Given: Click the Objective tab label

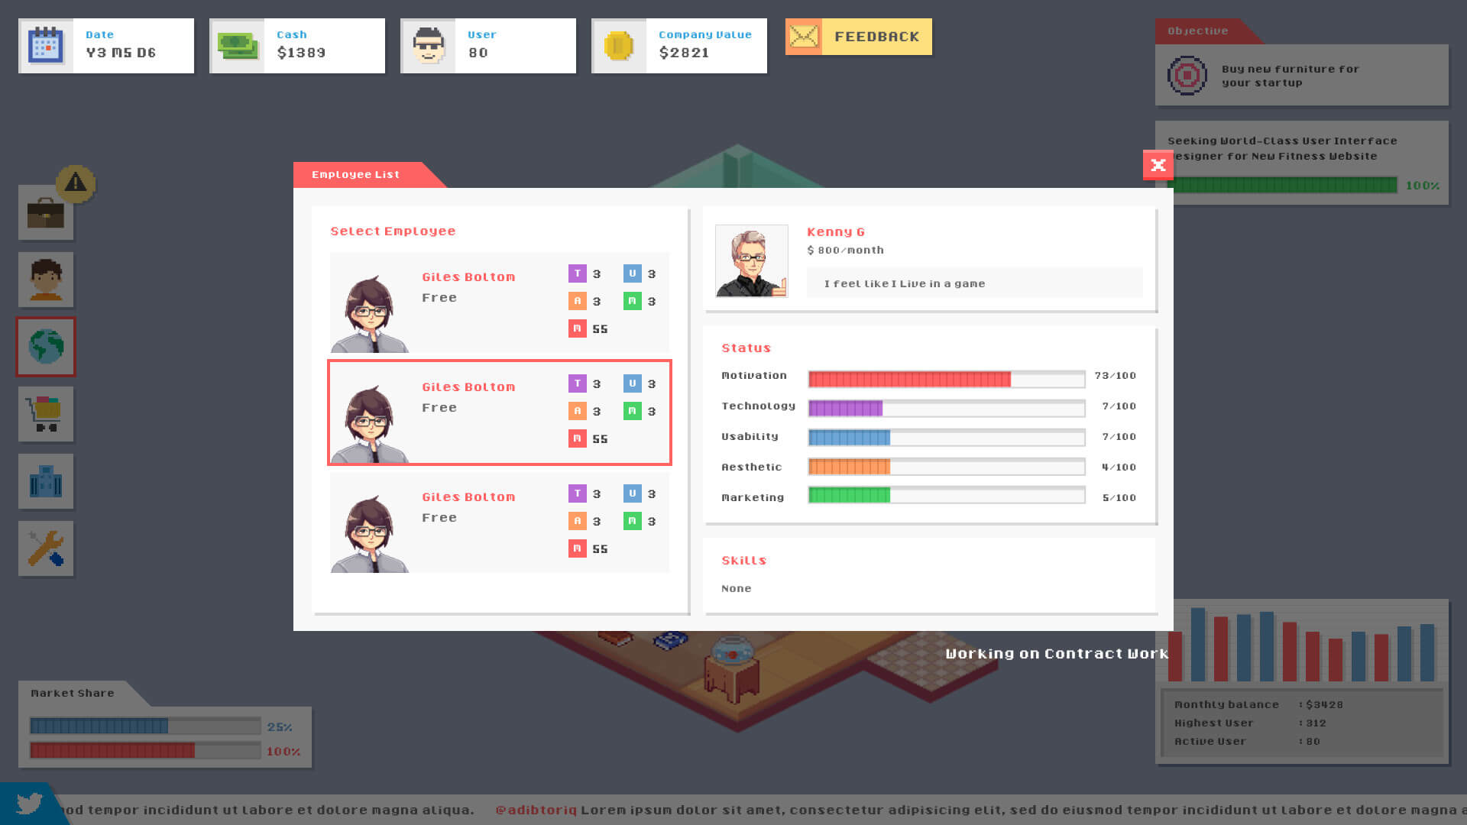Looking at the screenshot, I should [1198, 31].
